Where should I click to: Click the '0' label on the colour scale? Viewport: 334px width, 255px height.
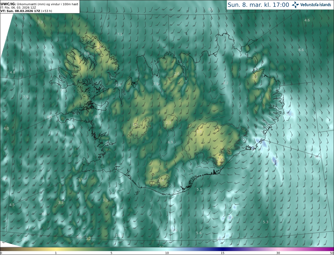(x=1, y=253)
